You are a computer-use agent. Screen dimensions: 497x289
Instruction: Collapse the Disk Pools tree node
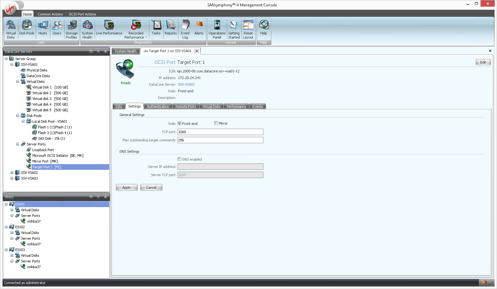[x=17, y=116]
